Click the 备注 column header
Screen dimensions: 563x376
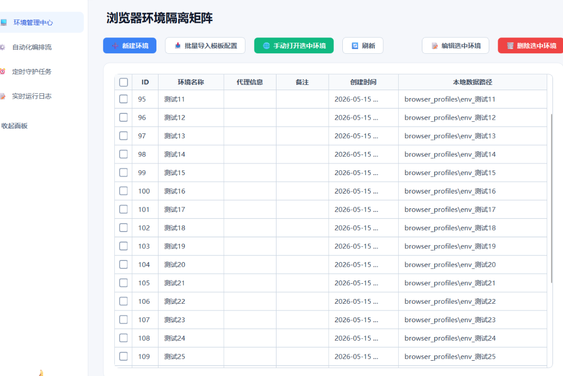pos(302,82)
